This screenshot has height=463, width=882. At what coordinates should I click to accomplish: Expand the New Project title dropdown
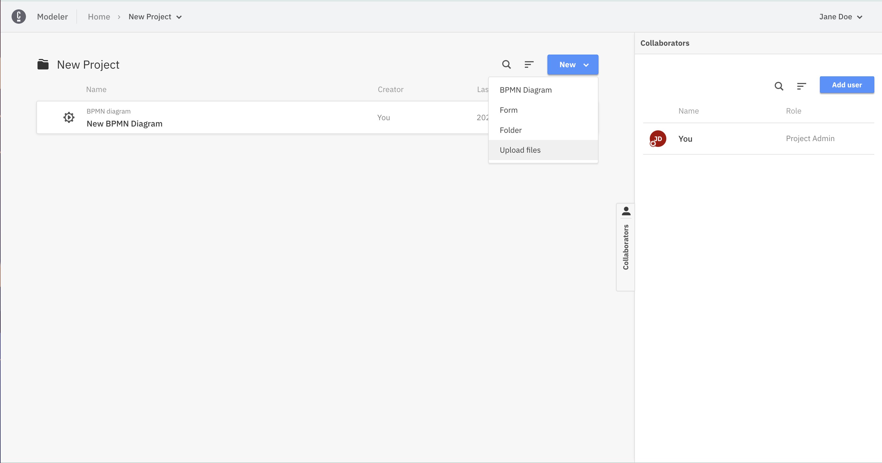(179, 16)
